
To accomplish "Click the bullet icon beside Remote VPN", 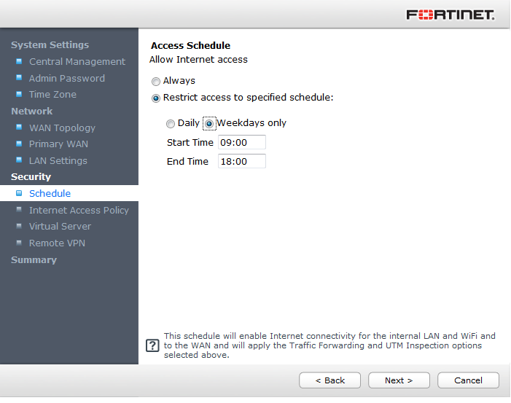I will (x=19, y=243).
